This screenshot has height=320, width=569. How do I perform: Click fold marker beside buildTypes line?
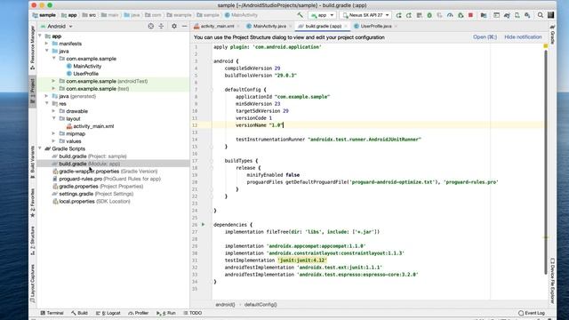[212, 161]
